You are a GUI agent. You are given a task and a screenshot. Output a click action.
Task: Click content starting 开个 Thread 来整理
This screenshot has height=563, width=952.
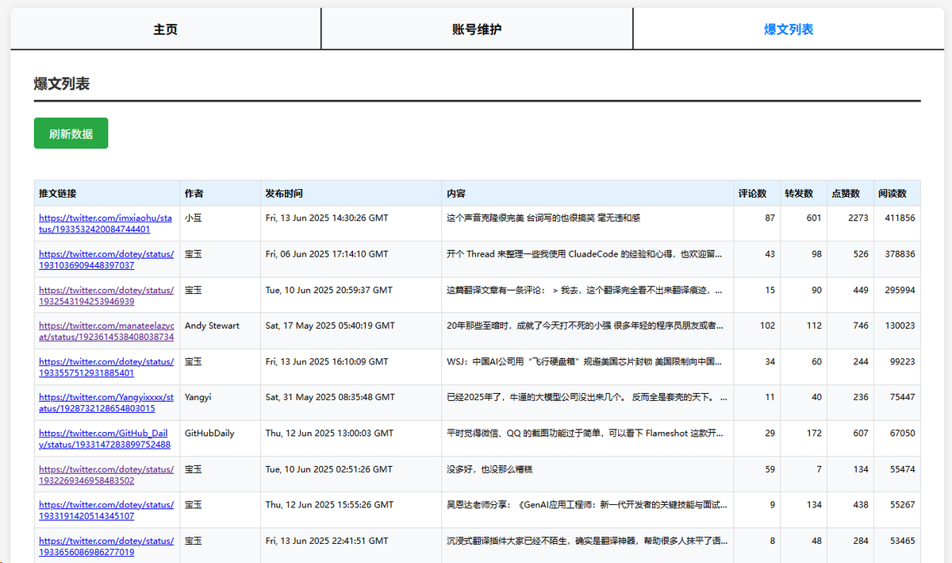[x=585, y=254]
